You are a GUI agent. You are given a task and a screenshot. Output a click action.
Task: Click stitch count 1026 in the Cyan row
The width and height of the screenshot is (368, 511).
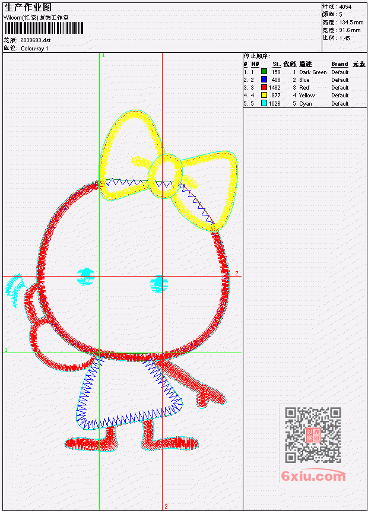(x=274, y=104)
